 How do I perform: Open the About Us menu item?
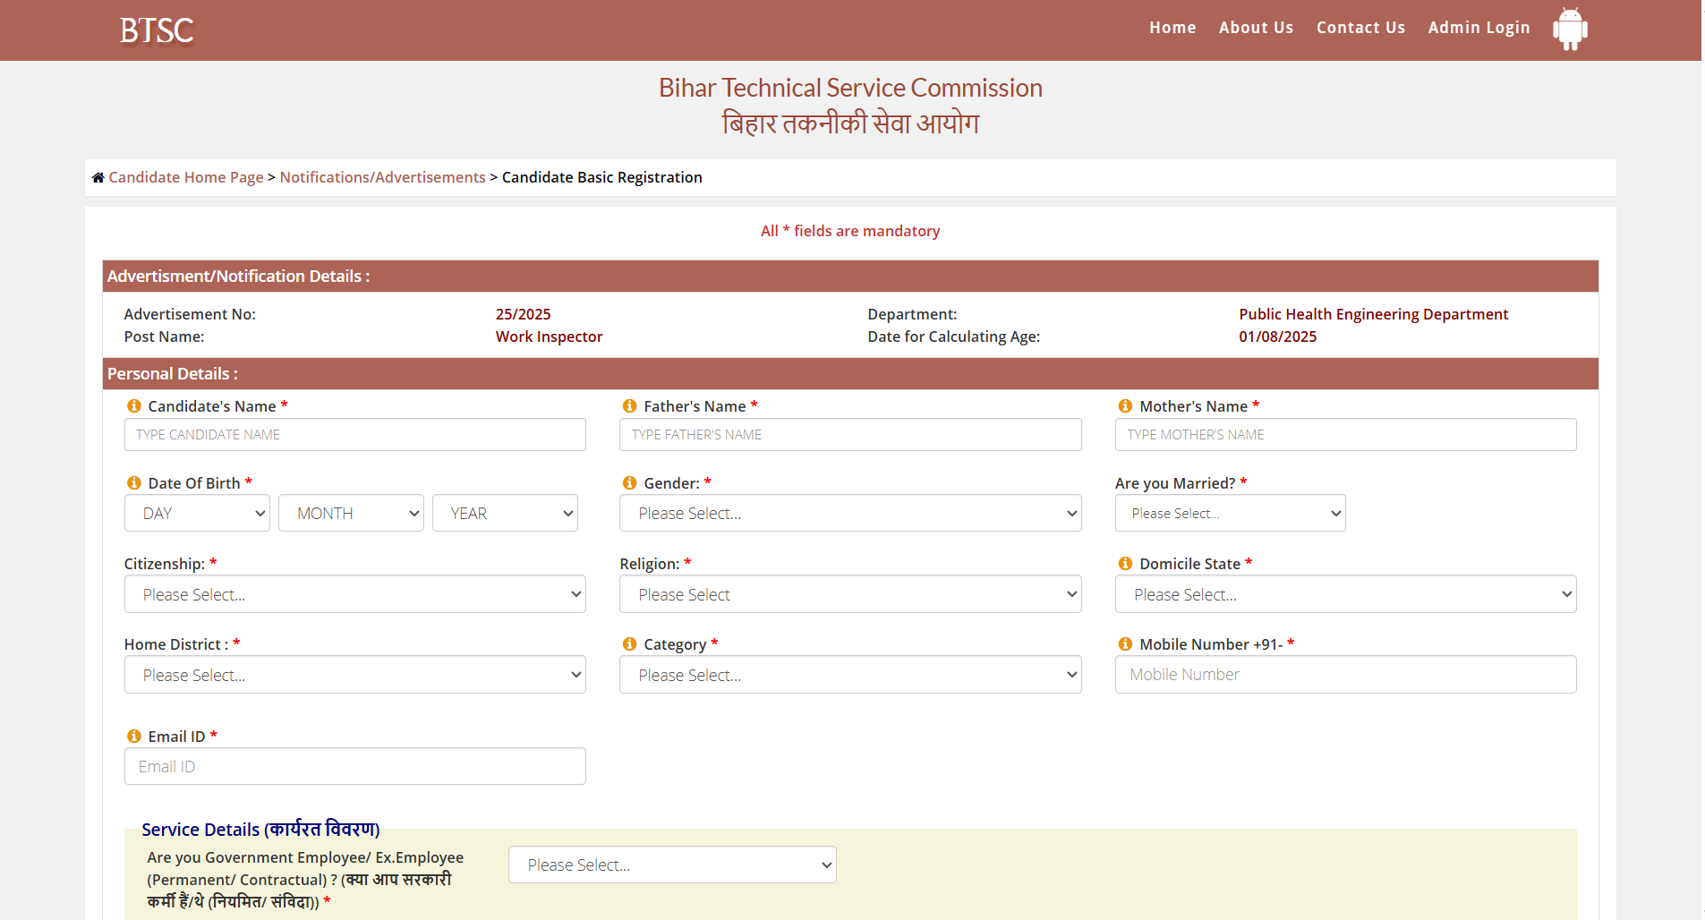[1256, 28]
